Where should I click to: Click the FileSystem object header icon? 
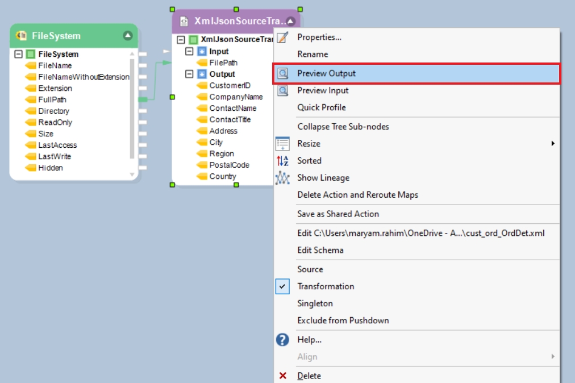coord(22,36)
